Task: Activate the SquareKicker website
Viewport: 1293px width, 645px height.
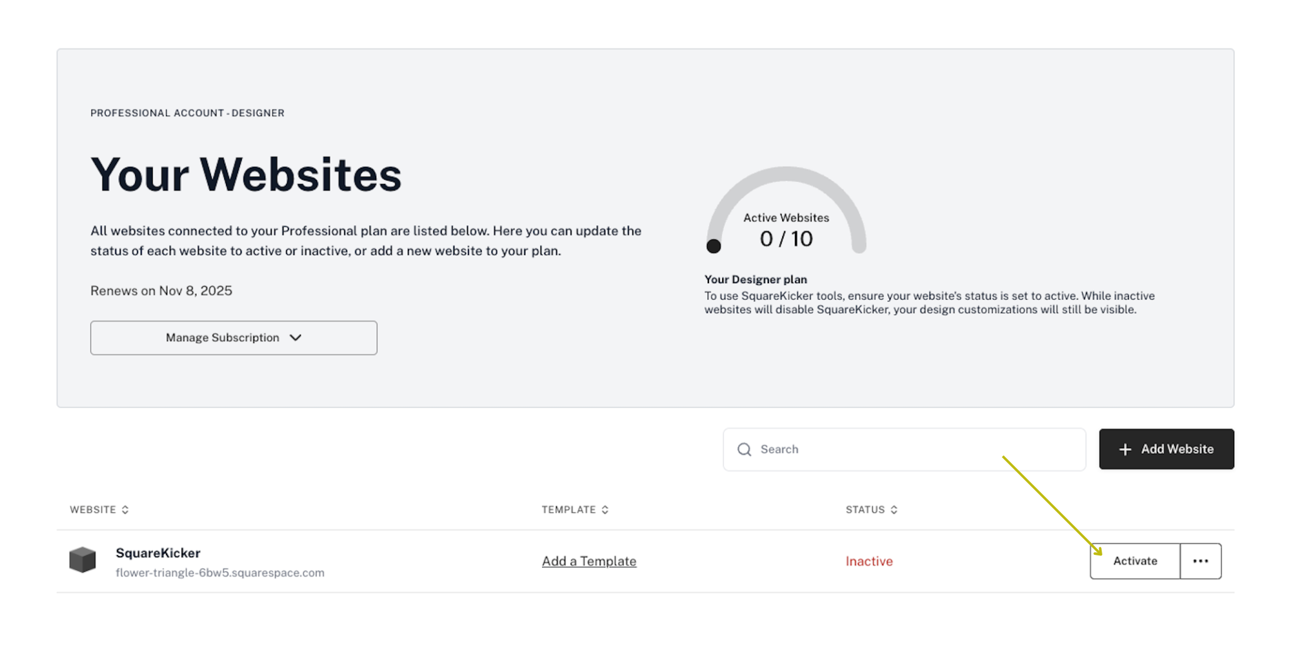Action: click(1135, 561)
